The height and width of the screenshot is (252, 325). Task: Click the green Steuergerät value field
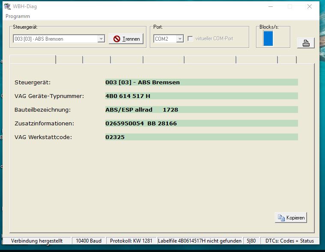(x=201, y=82)
